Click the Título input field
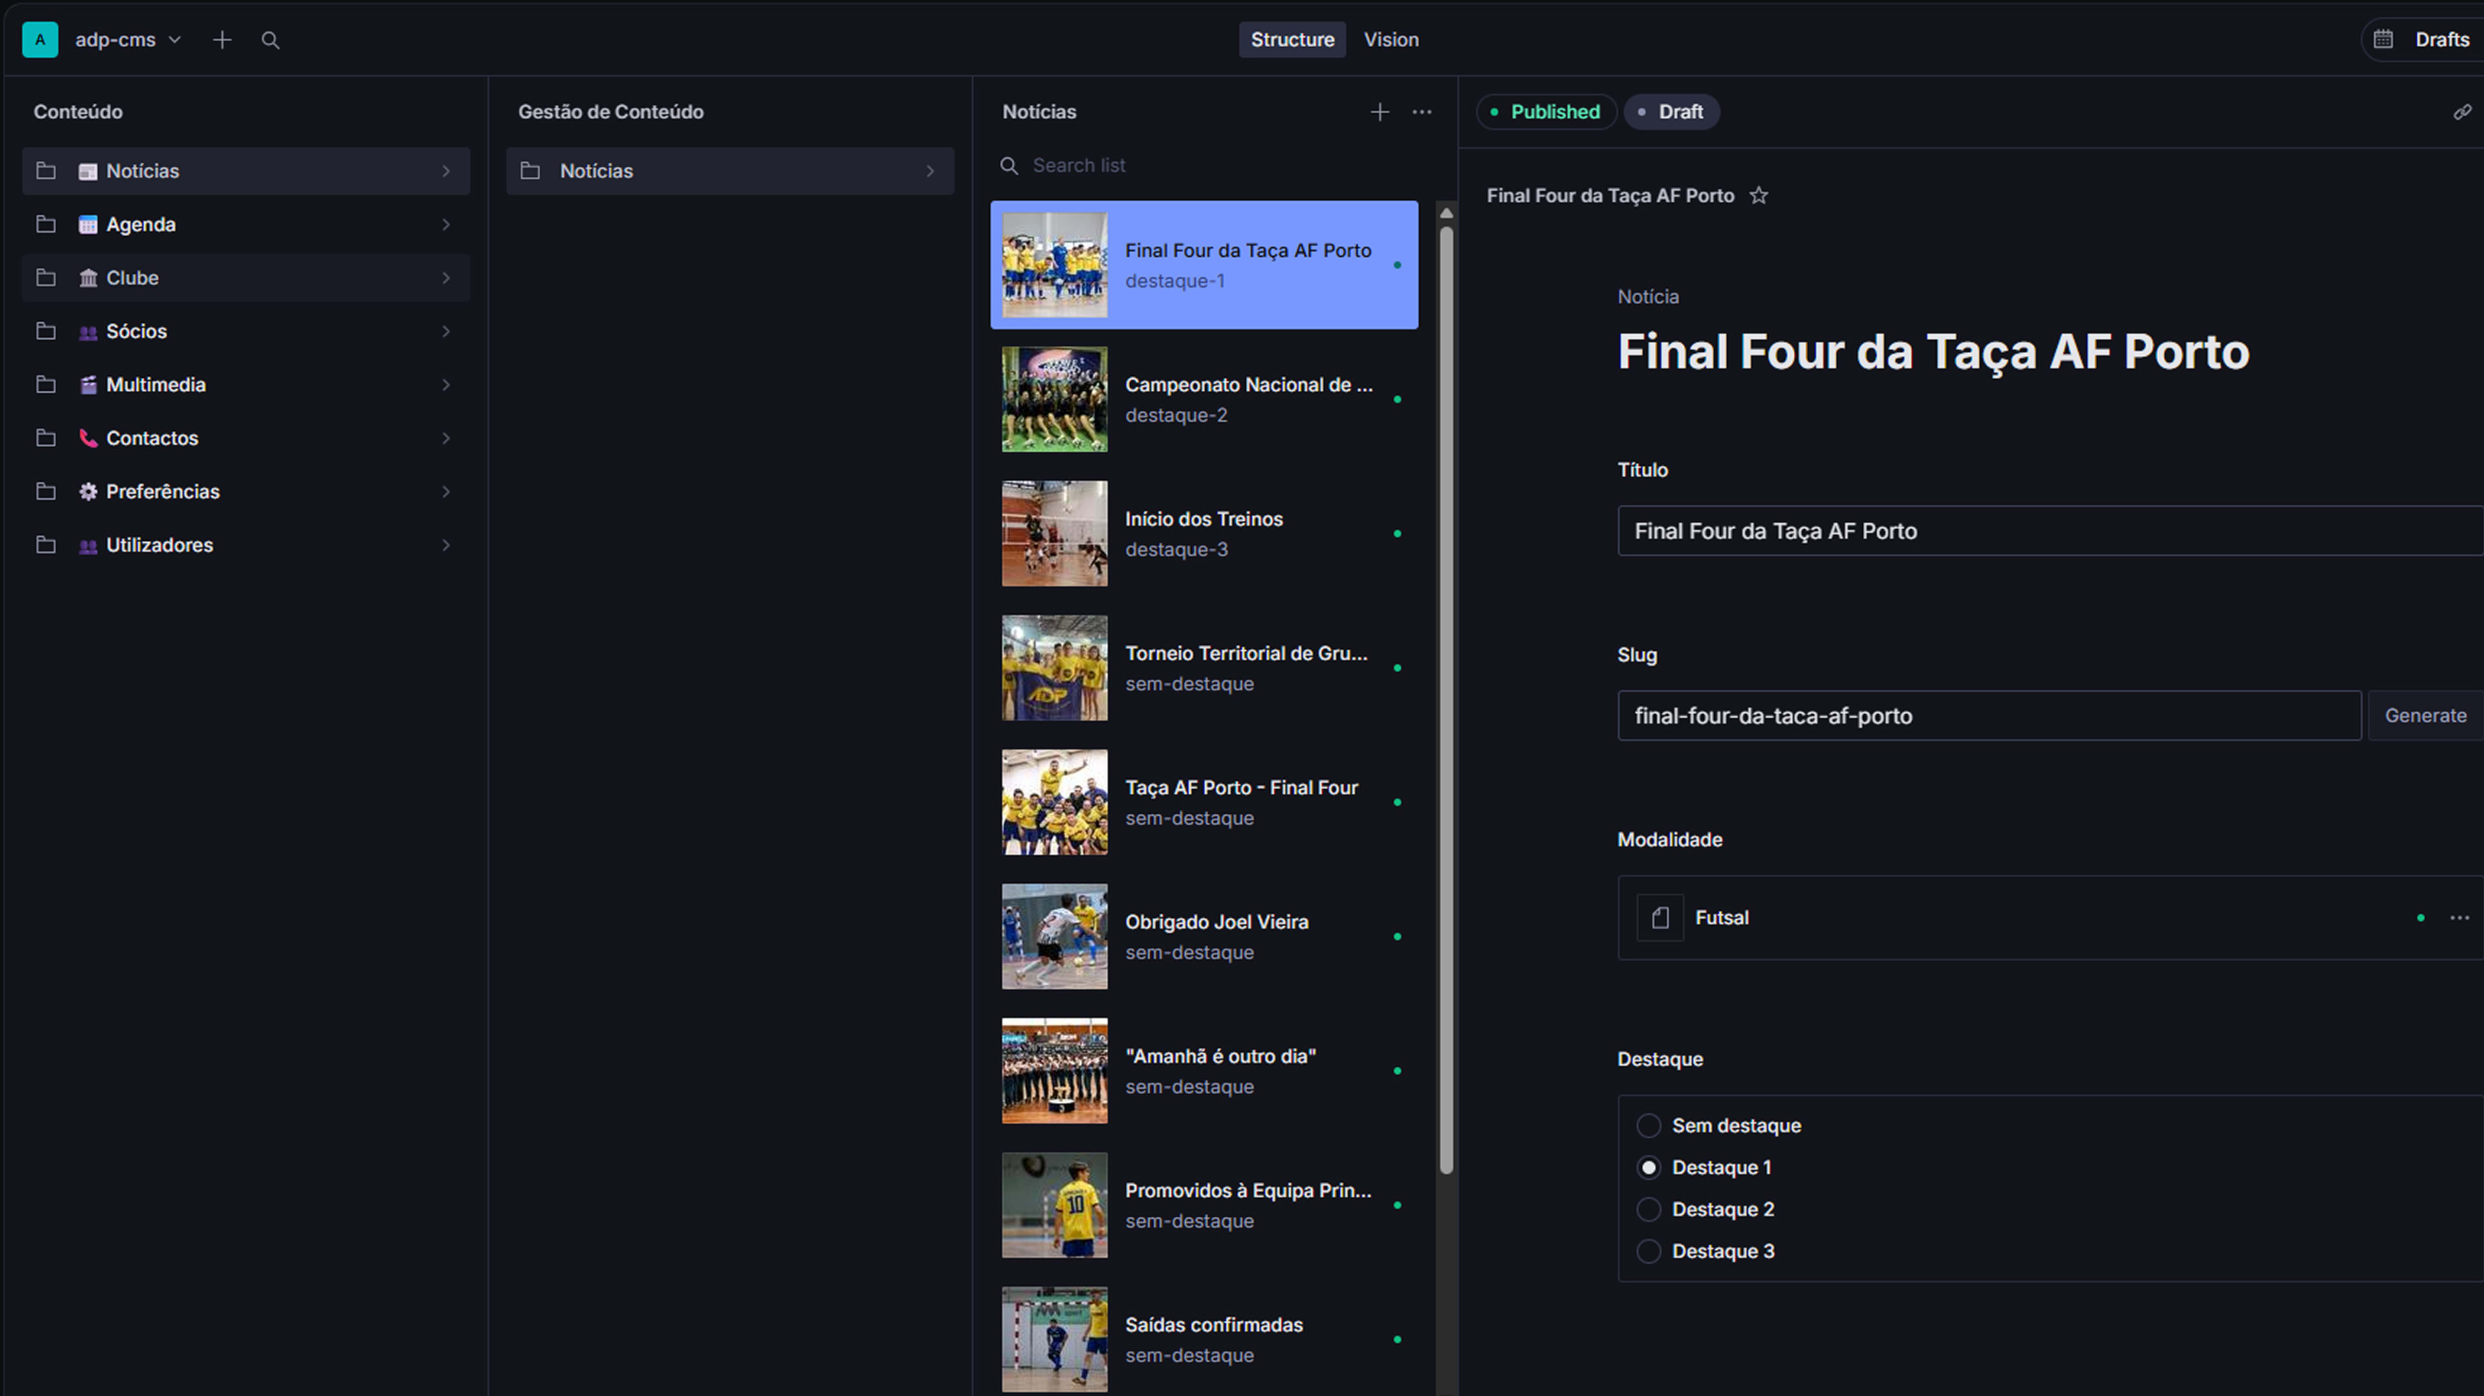 coord(2050,531)
